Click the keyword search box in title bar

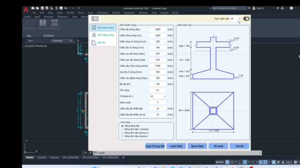pos(229,8)
